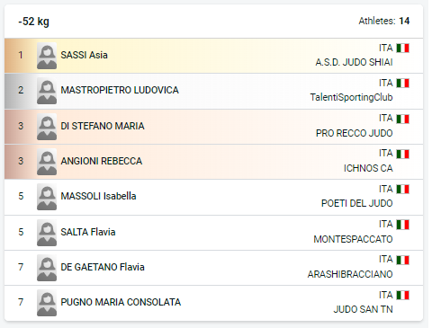The width and height of the screenshot is (432, 328).
Task: Click DE GAETANO Flavia's avatar icon
Action: 47,268
